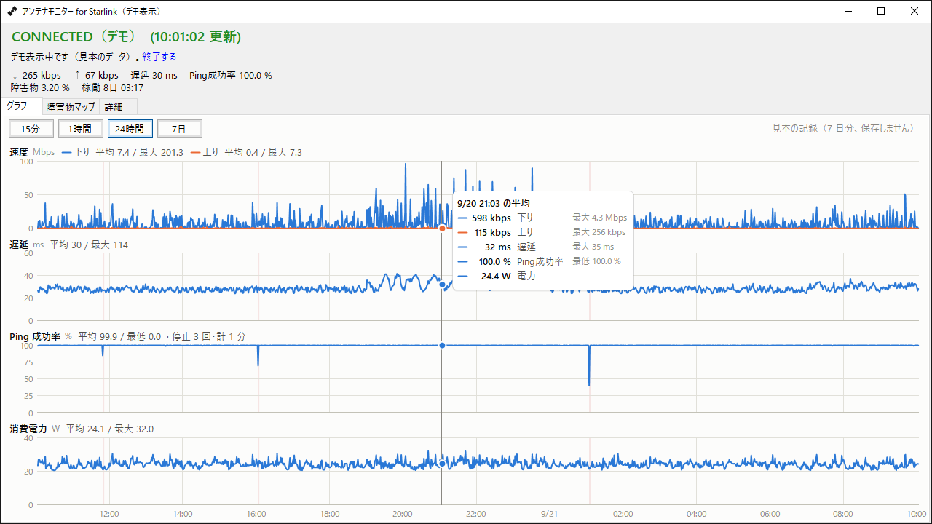Click the orange data point marker on speed chart
This screenshot has width=932, height=524.
tap(442, 229)
